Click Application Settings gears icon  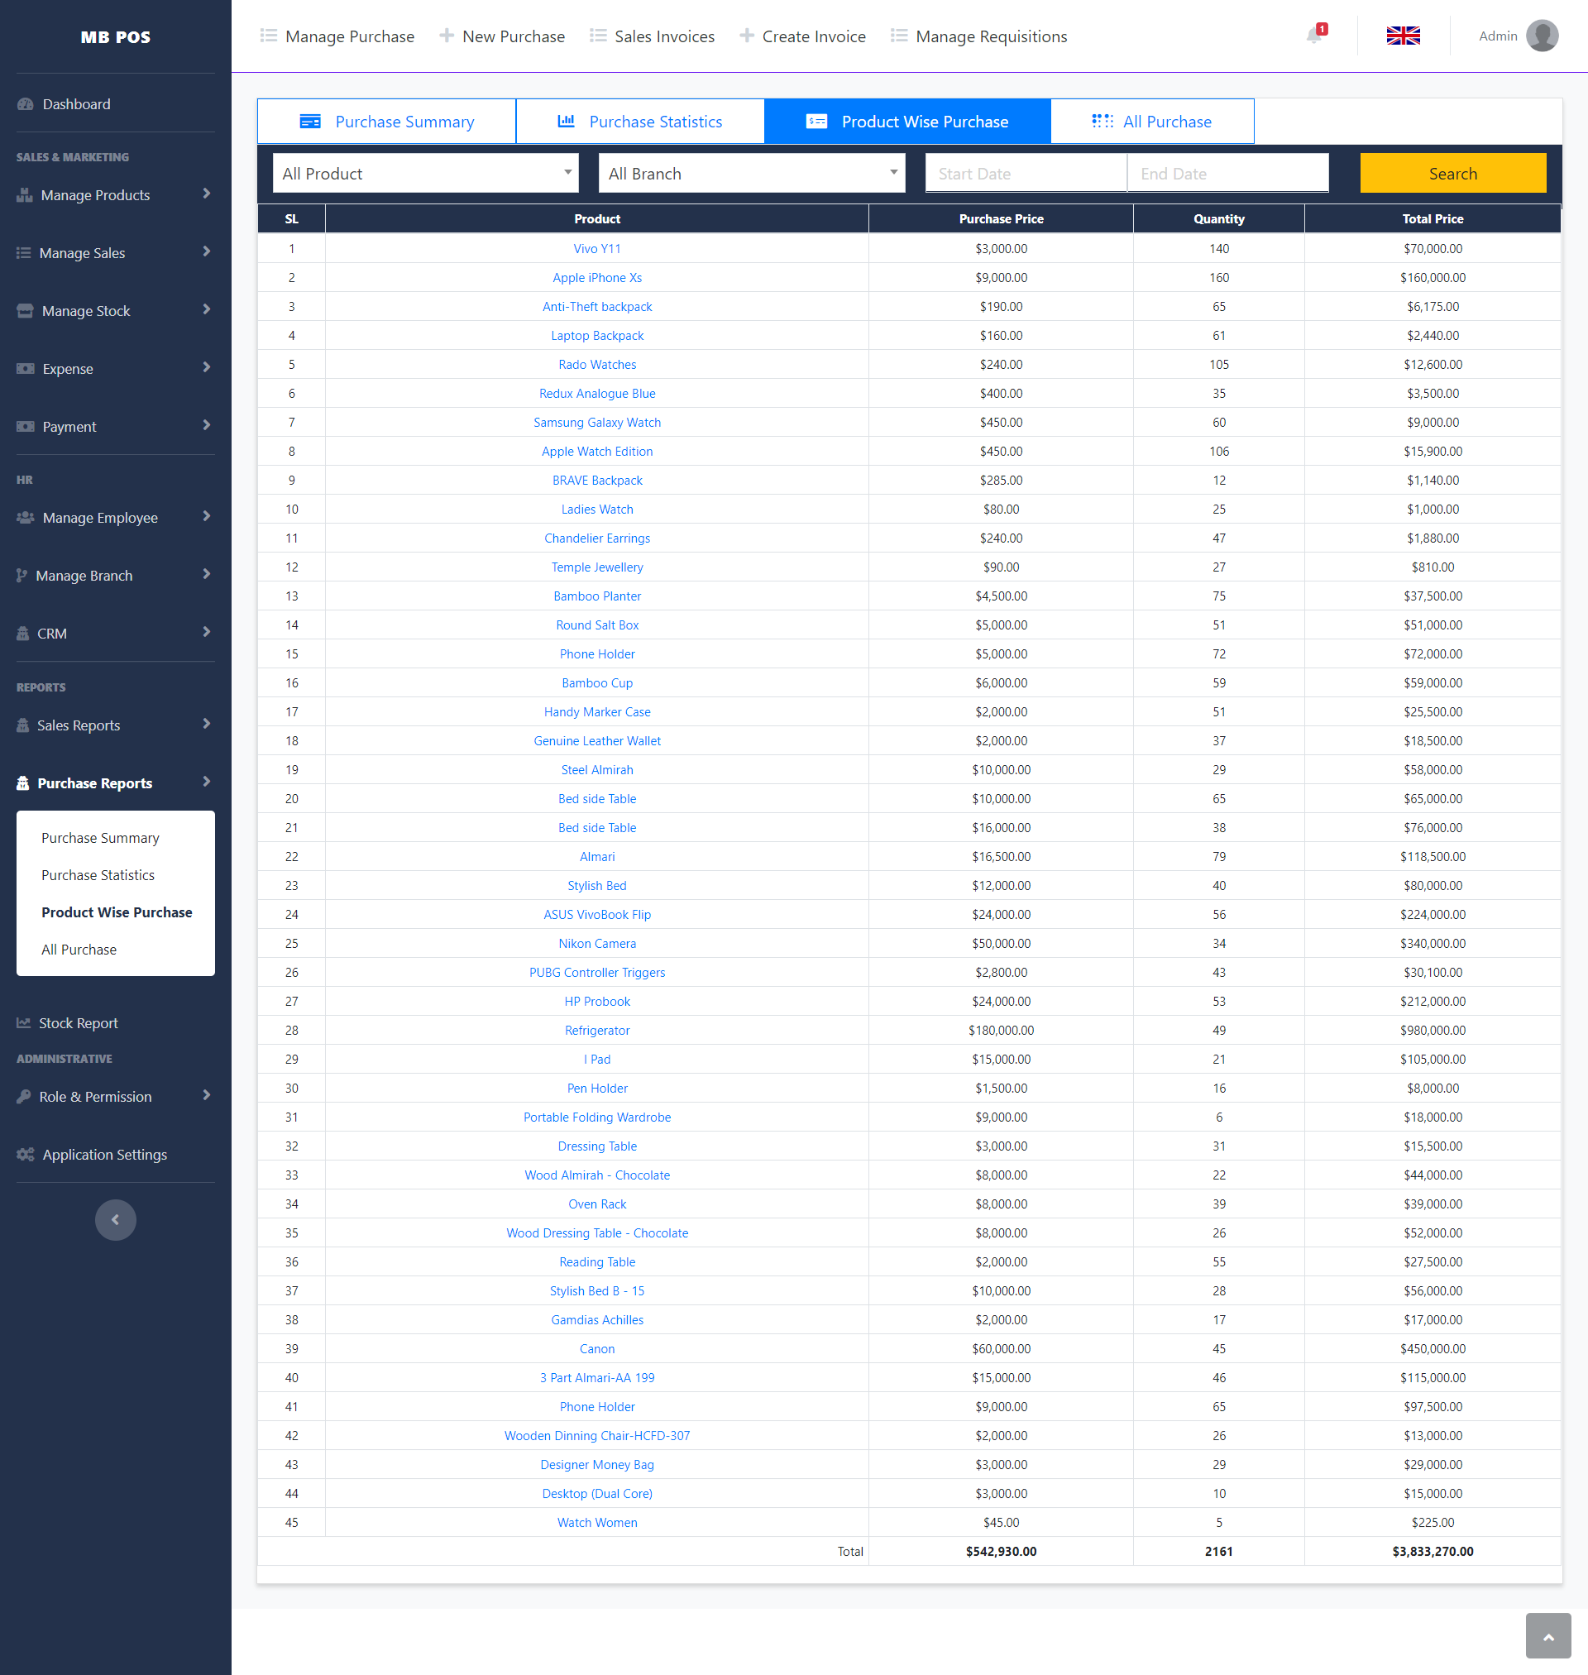[26, 1155]
